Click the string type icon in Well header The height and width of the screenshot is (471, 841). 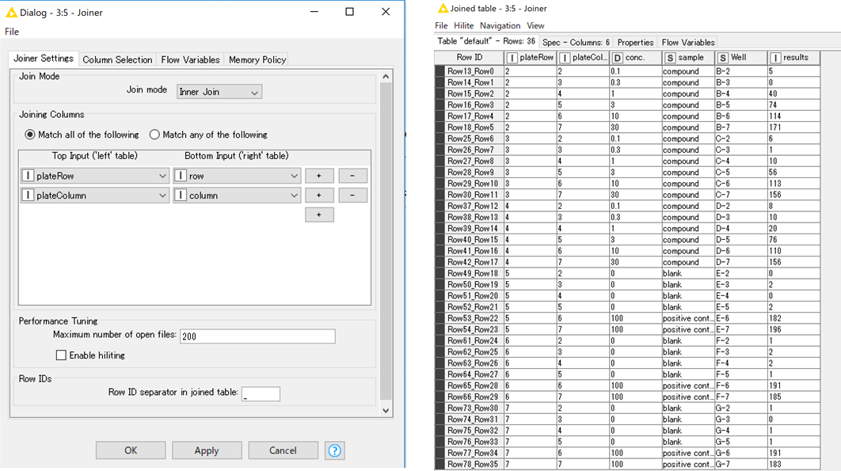pos(723,58)
